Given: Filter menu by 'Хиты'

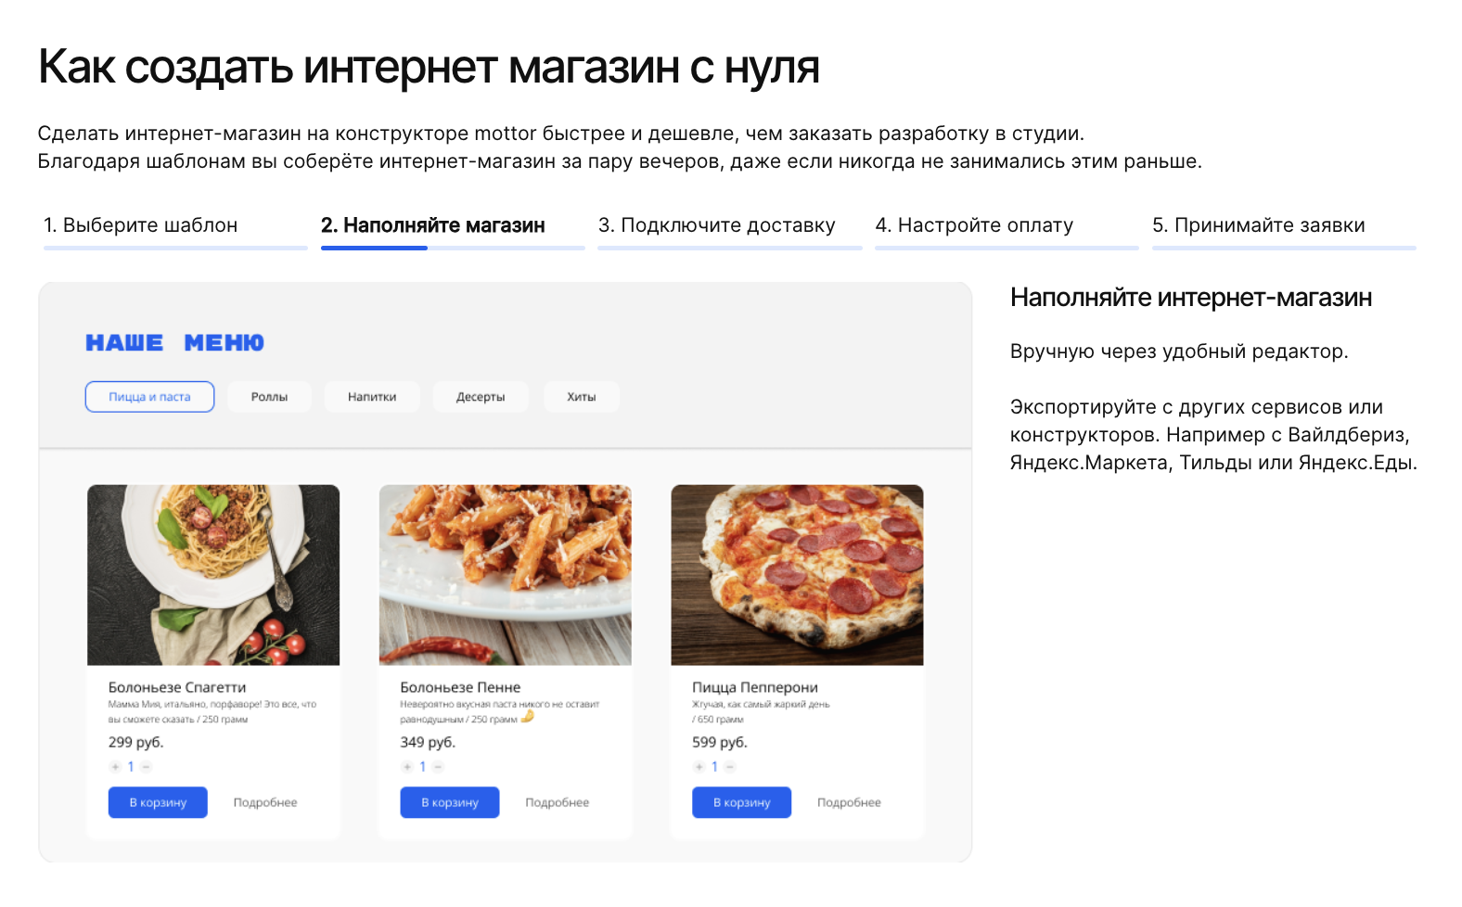Looking at the screenshot, I should pyautogui.click(x=582, y=397).
